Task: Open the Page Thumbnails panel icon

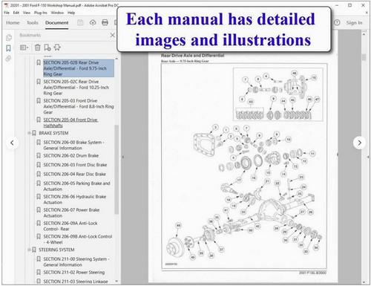Action: [x=9, y=37]
